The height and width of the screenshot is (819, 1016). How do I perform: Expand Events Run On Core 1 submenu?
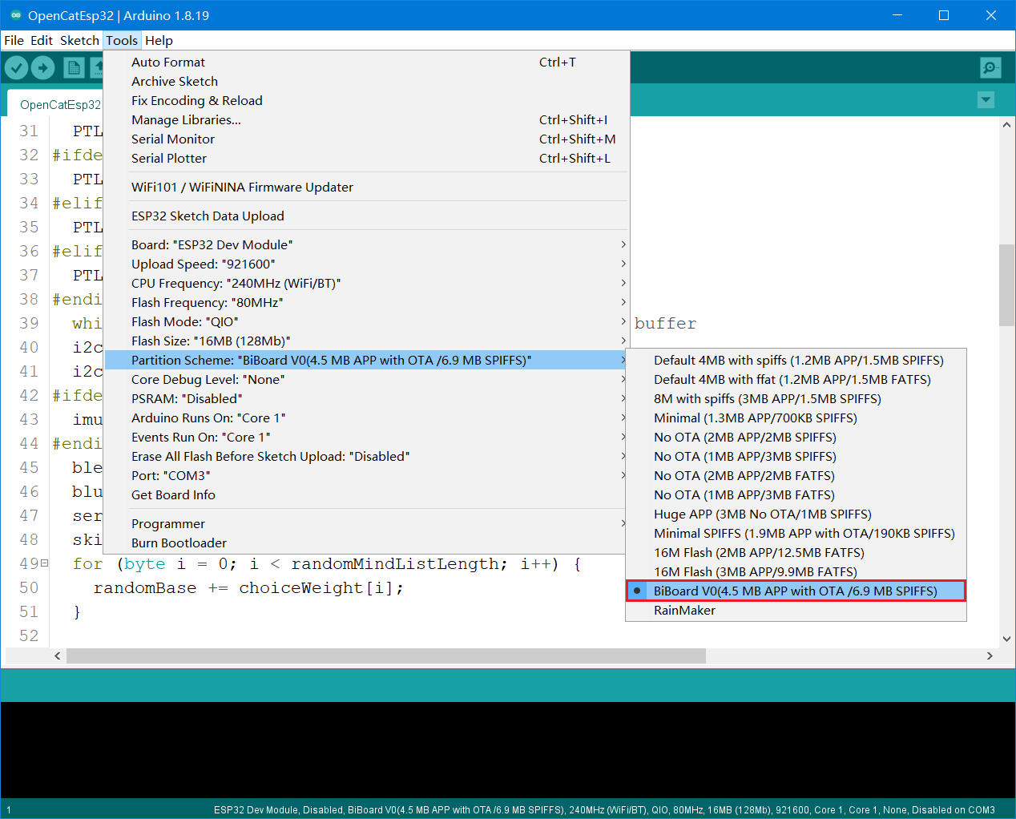(x=366, y=437)
